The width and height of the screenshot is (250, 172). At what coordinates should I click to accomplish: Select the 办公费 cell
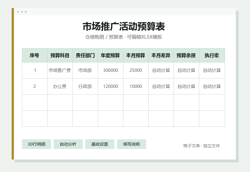point(60,87)
